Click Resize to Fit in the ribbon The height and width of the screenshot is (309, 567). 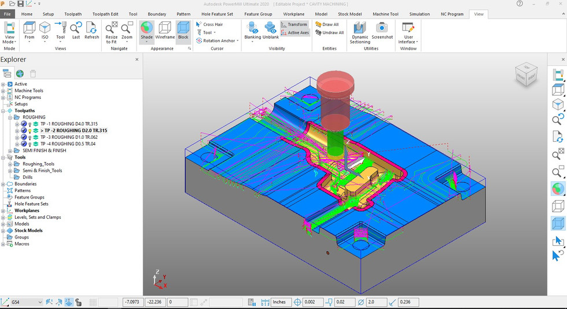click(x=111, y=32)
